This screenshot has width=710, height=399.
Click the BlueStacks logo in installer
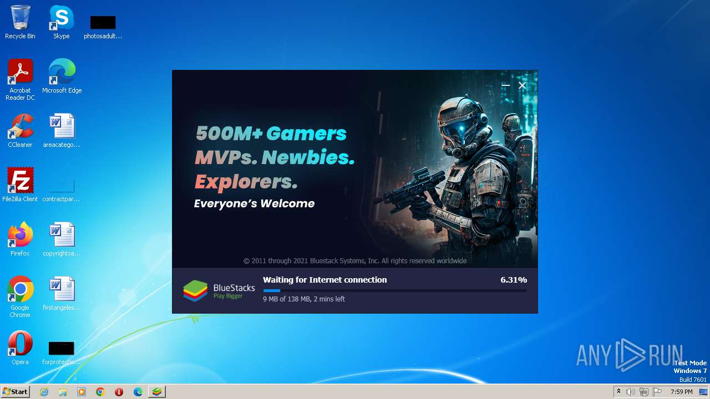pos(219,290)
